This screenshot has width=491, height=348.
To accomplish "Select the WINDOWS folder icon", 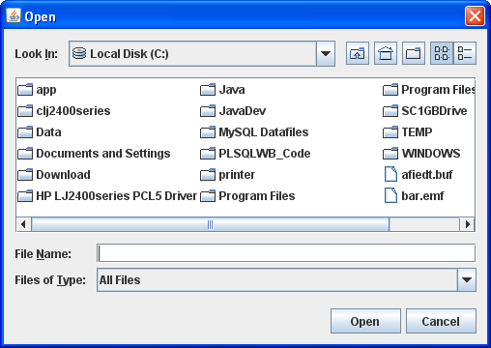I will (390, 154).
